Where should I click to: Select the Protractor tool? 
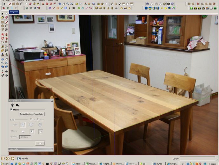point(3,50)
